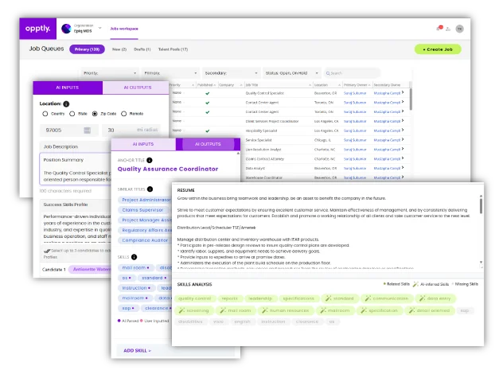The image size is (495, 378).
Task: Click published checkmark for Quality Control Specialist
Action: coord(208,93)
